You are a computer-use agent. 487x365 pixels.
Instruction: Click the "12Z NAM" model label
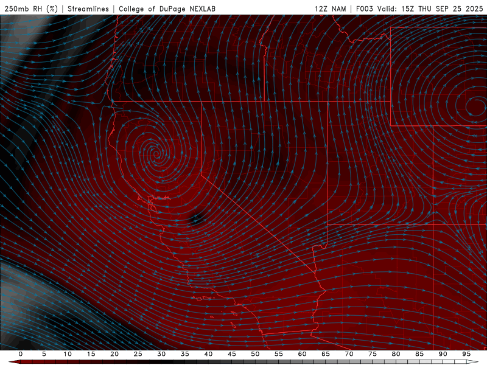click(x=330, y=9)
